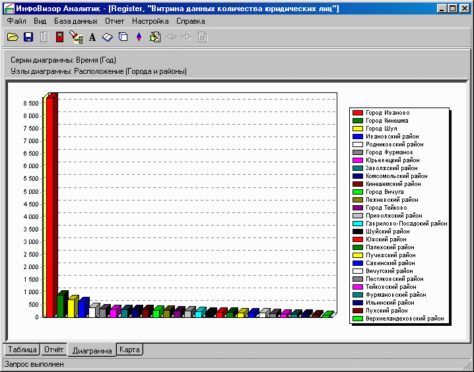Open the Вид menu
Screen dimensions: 474x372
40,21
